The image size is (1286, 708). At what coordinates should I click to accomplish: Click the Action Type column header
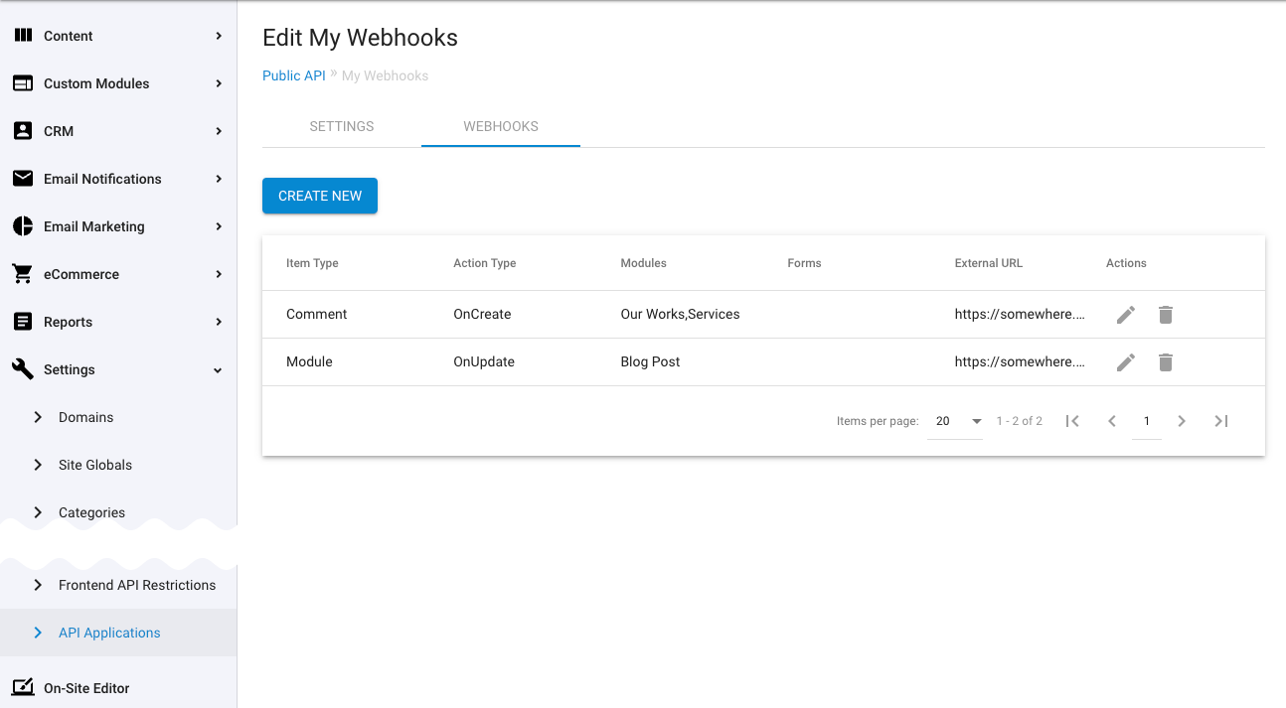point(485,263)
